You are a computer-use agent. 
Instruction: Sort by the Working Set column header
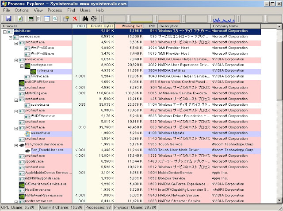pyautogui.click(x=129, y=26)
